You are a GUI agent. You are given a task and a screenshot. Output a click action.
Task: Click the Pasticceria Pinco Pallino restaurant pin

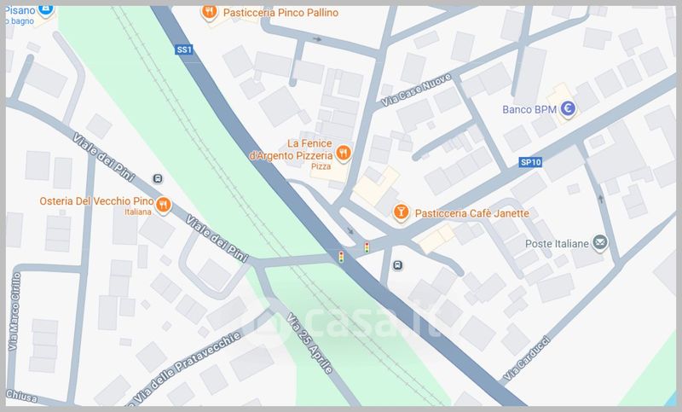[x=209, y=11]
